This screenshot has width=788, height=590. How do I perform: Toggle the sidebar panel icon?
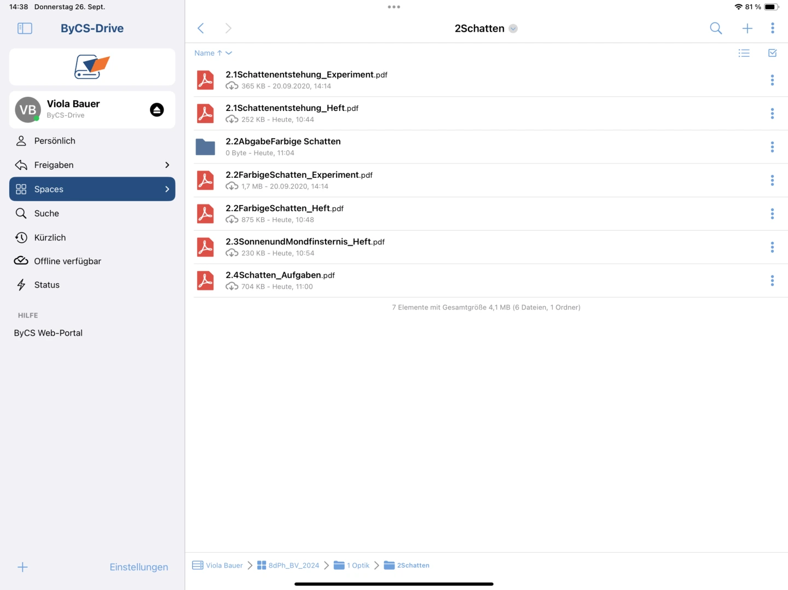pyautogui.click(x=25, y=28)
